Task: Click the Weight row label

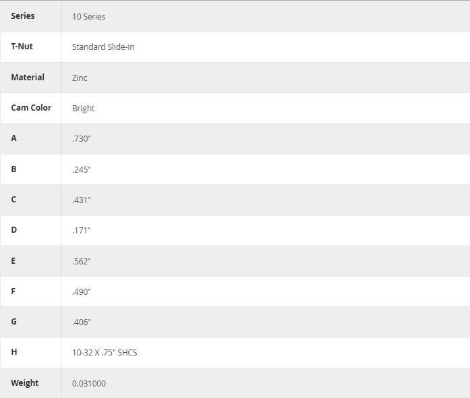Action: (x=25, y=383)
